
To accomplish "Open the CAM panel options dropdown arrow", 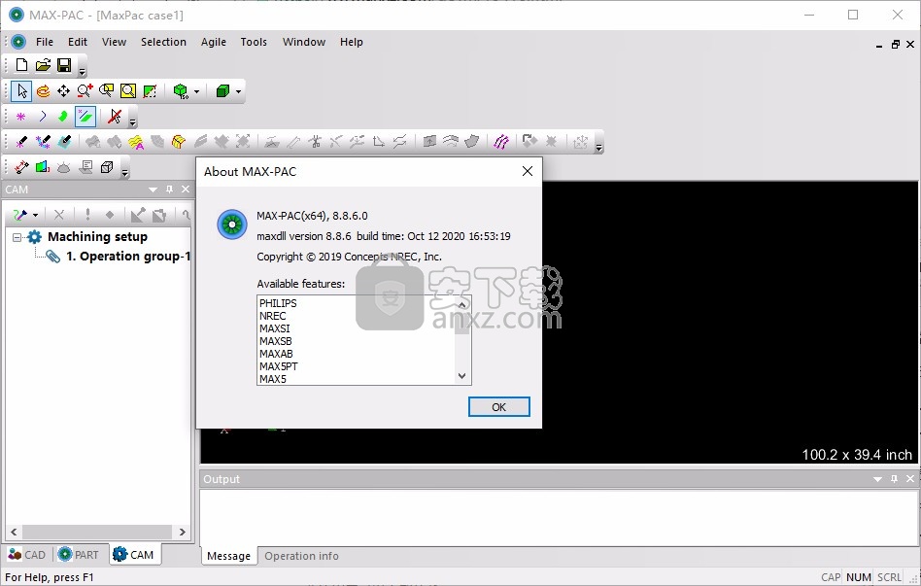I will click(x=153, y=190).
